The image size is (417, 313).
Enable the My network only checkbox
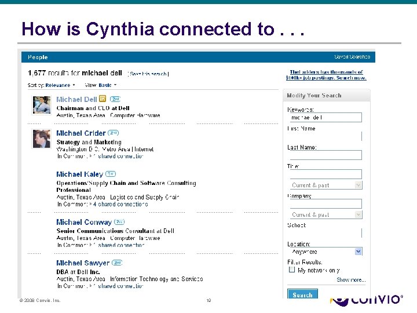click(x=292, y=270)
